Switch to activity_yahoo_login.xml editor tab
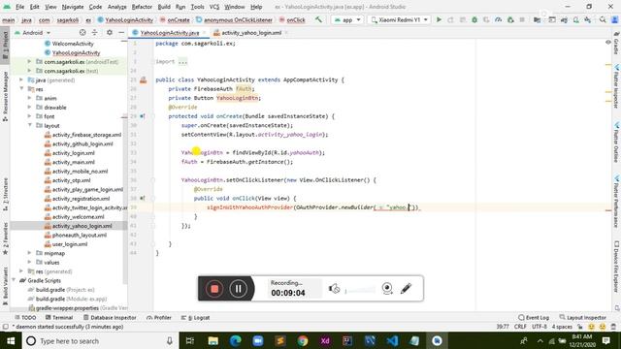Image resolution: width=621 pixels, height=349 pixels. click(251, 33)
